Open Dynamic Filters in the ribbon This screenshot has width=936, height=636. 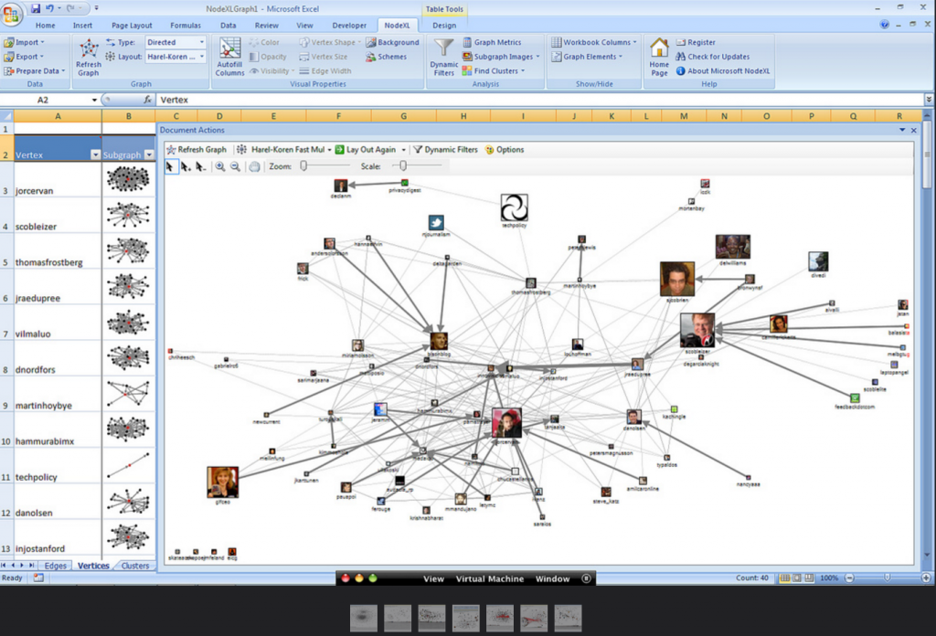(443, 58)
